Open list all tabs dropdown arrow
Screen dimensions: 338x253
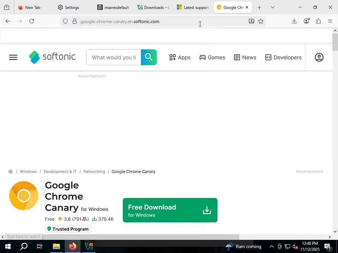point(272,7)
